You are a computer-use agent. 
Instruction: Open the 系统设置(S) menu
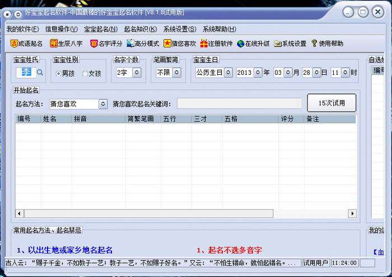pyautogui.click(x=180, y=29)
